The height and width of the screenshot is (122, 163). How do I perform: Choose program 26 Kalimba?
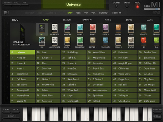point(73,85)
